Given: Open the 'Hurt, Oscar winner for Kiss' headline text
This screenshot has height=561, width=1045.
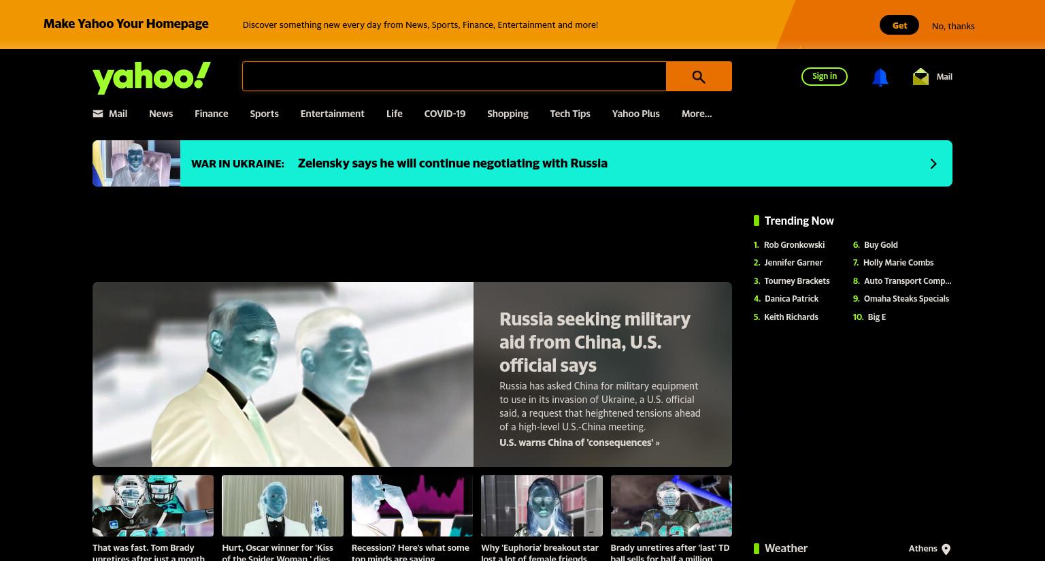Looking at the screenshot, I should pyautogui.click(x=278, y=552).
